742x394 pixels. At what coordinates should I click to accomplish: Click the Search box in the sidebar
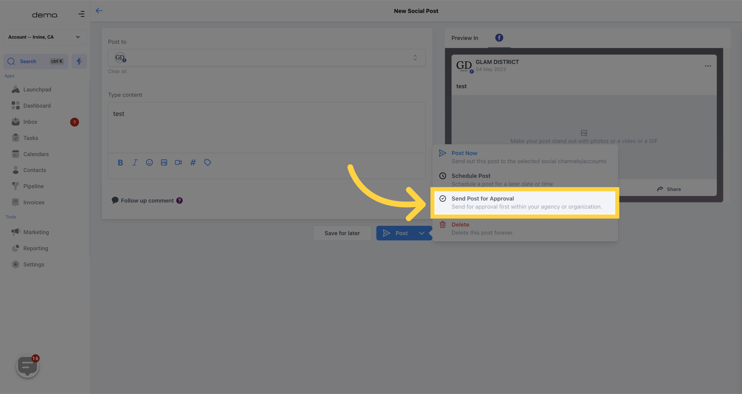36,61
